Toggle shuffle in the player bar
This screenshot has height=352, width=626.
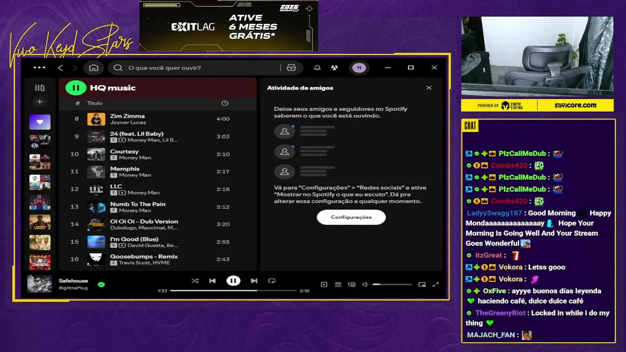coord(195,281)
